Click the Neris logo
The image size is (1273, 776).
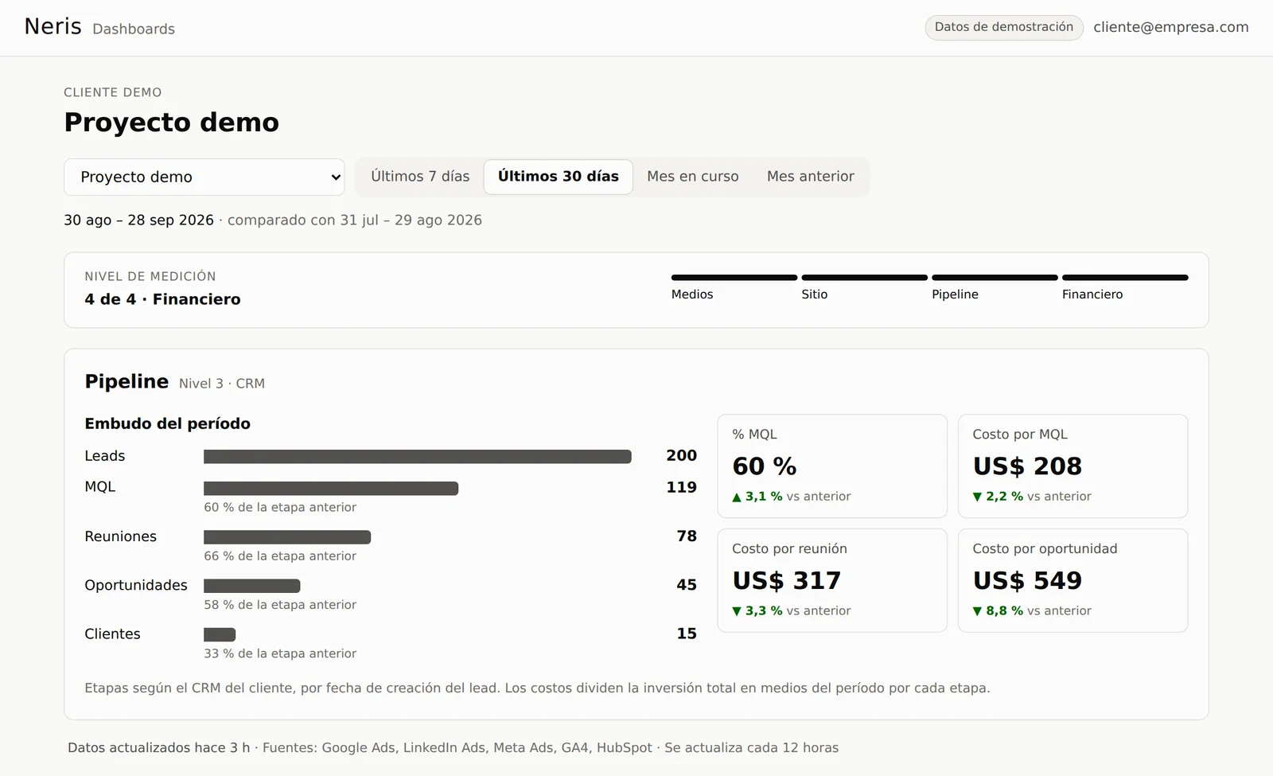pyautogui.click(x=53, y=26)
